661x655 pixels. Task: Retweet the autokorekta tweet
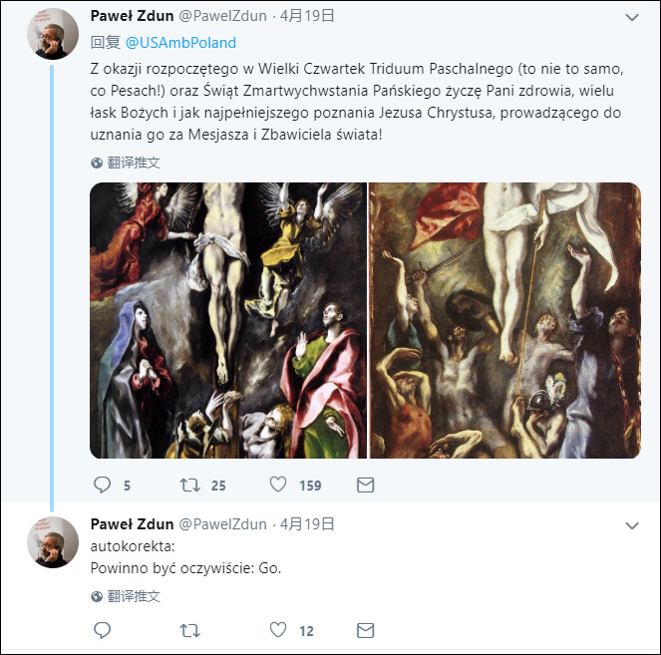click(188, 630)
